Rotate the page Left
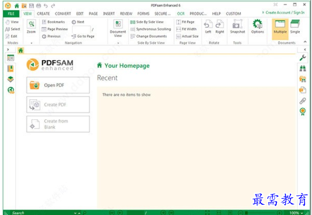Image resolution: width=312 pixels, height=215 pixels. tap(208, 26)
